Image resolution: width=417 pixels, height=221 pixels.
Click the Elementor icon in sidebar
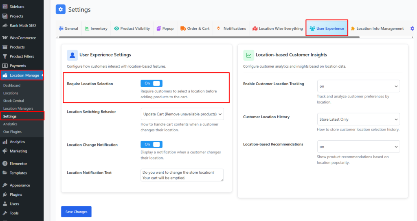point(5,164)
